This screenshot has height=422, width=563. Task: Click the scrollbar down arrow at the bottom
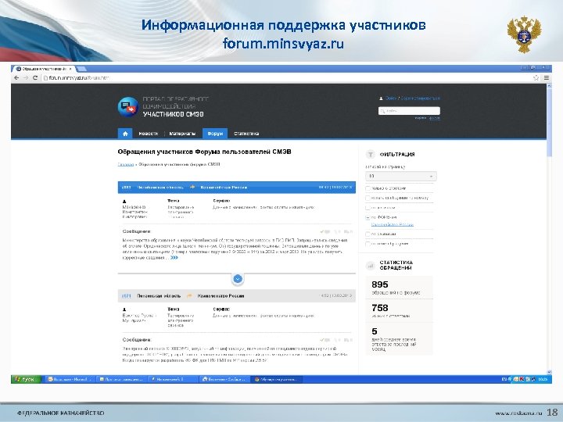549,372
